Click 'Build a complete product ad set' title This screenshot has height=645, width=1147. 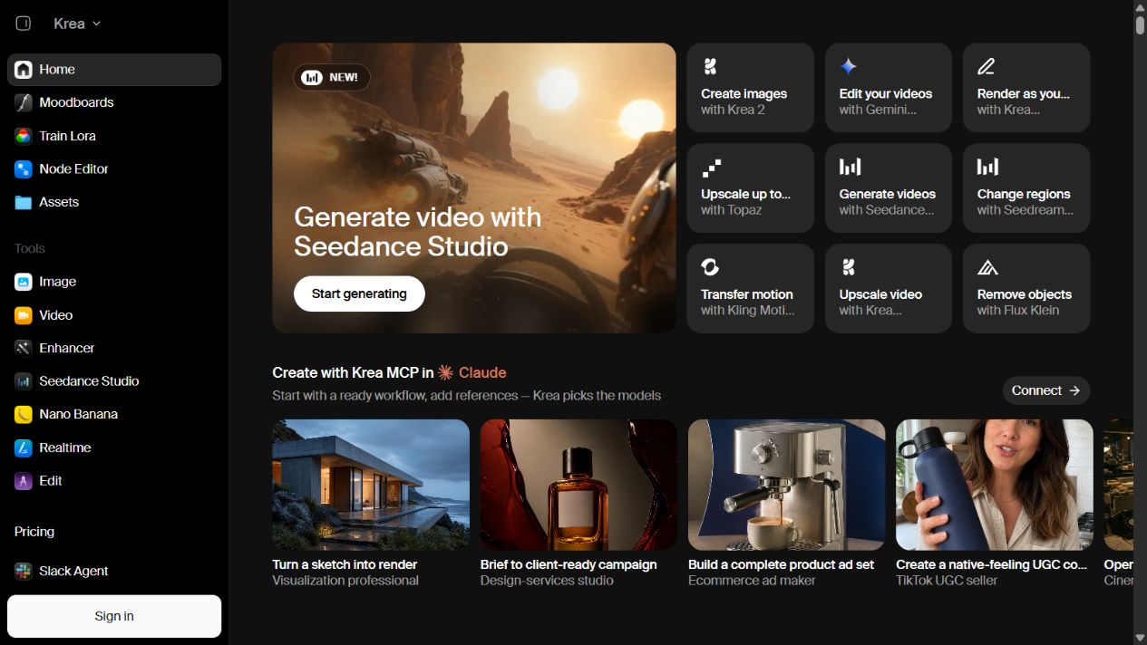pyautogui.click(x=781, y=564)
